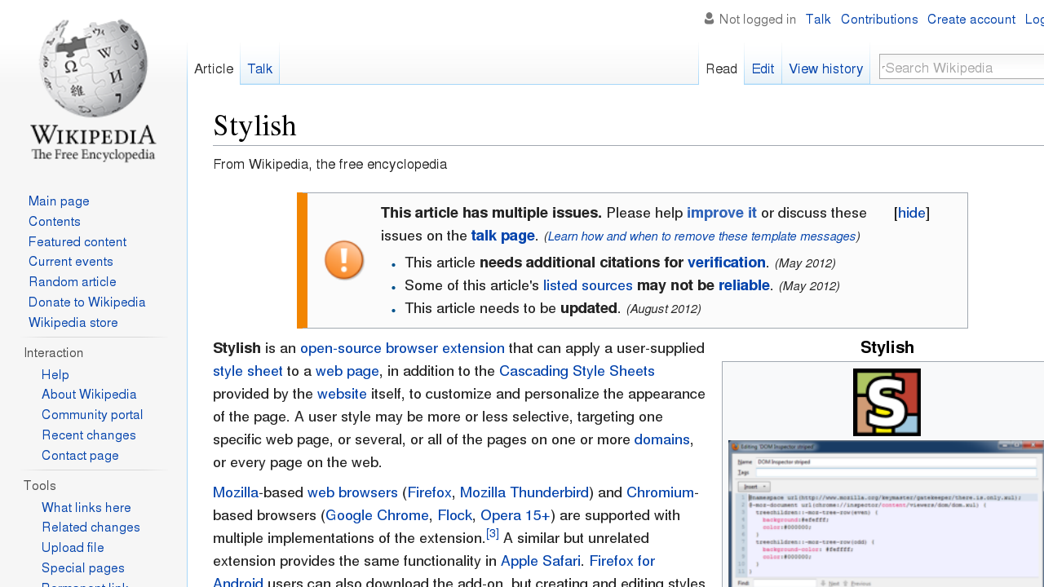Open the verification link
Image resolution: width=1044 pixels, height=587 pixels.
(x=727, y=263)
